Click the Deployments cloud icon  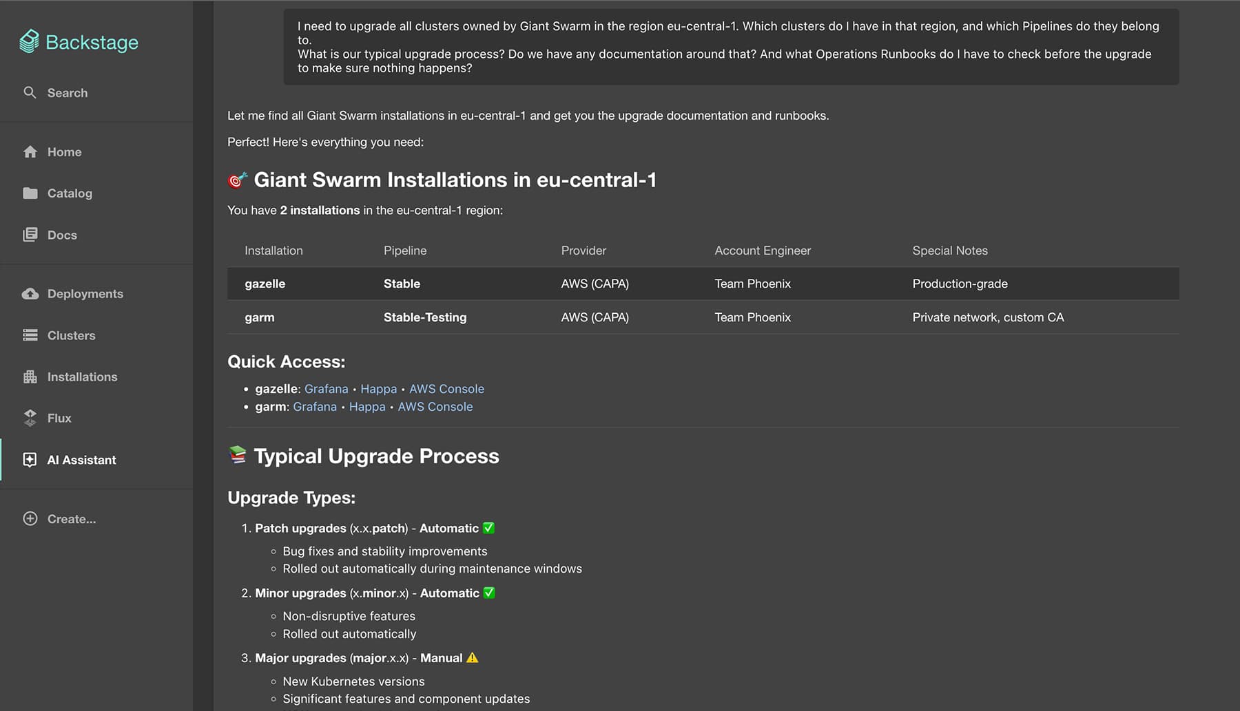pyautogui.click(x=30, y=293)
